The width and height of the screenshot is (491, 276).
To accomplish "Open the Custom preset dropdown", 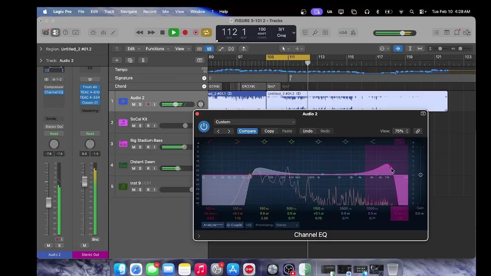I will coord(255,122).
